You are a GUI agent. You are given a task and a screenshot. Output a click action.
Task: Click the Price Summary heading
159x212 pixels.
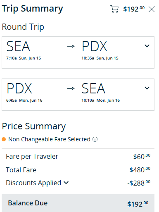pos(34,126)
